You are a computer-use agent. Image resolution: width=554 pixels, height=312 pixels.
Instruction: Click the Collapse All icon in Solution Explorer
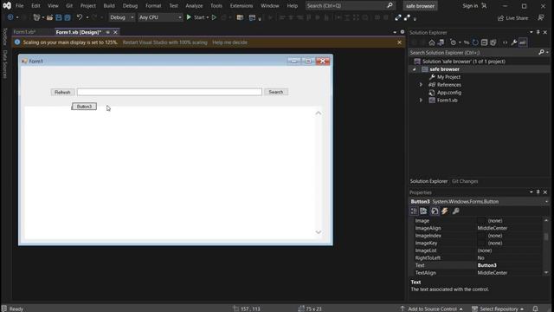coord(484,42)
